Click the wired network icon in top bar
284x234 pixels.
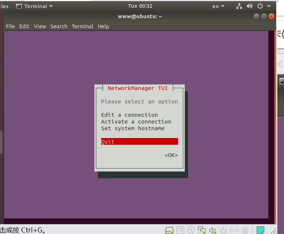239,6
